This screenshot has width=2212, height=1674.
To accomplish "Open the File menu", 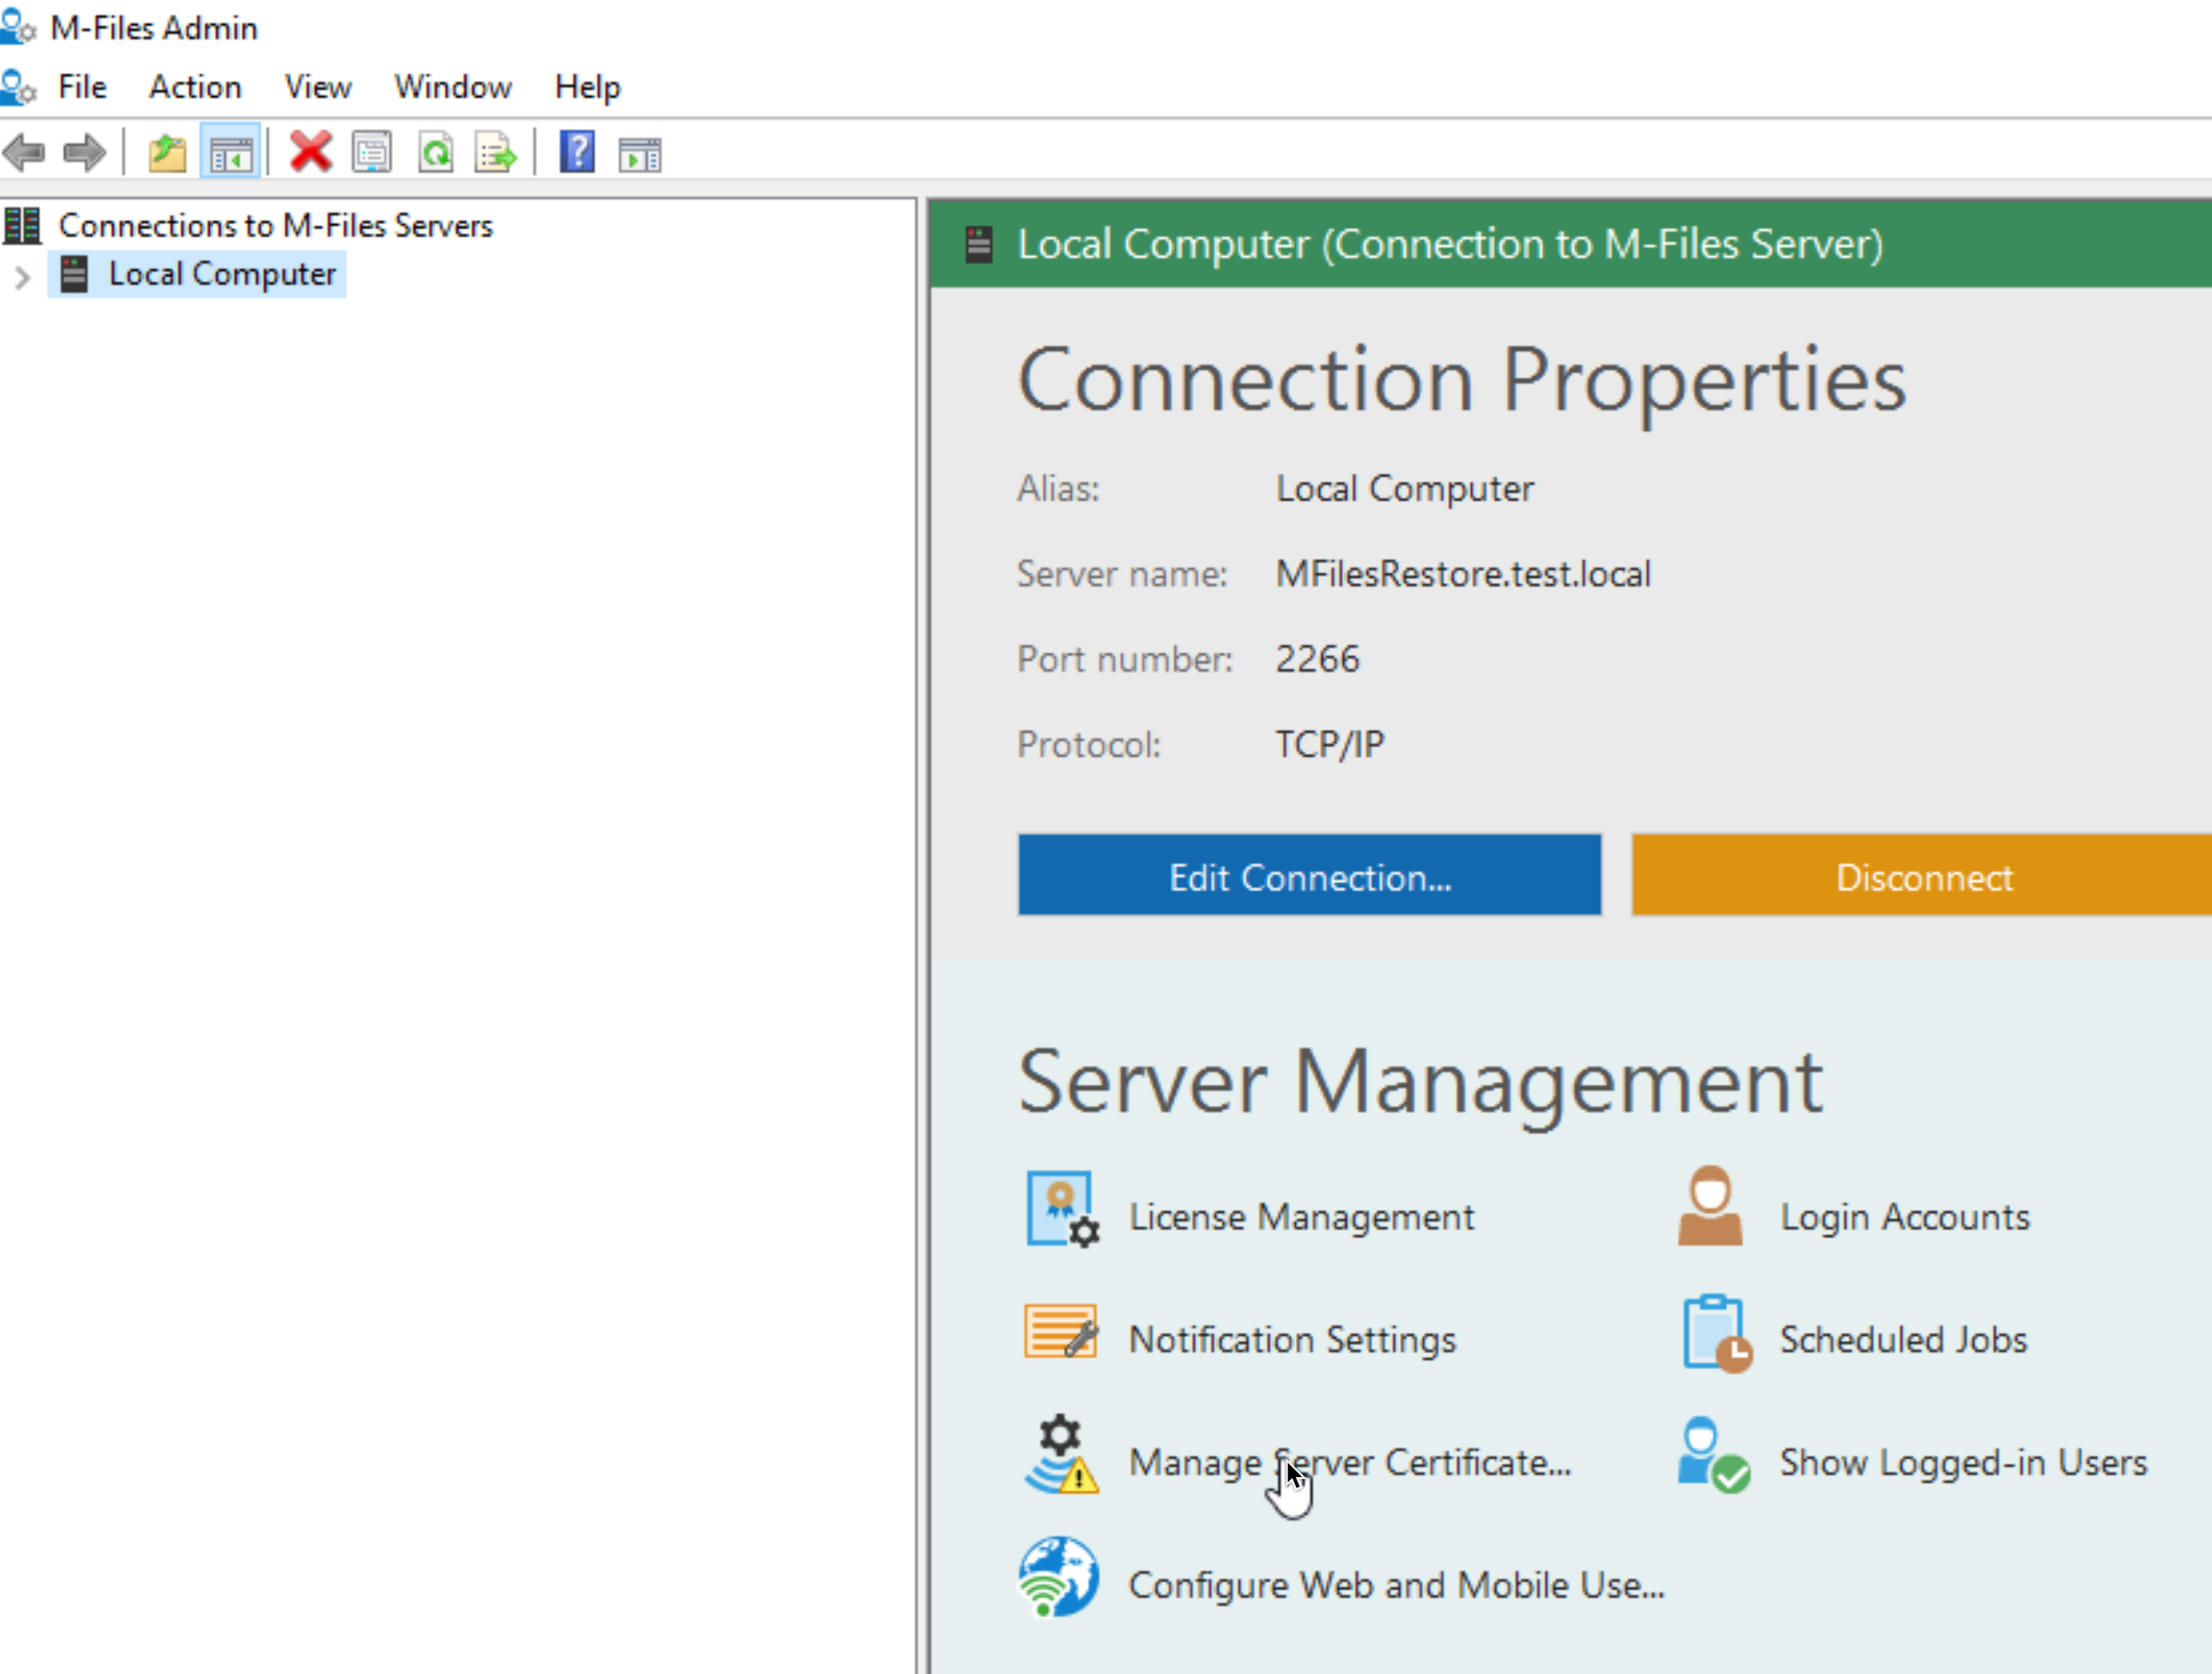I will (x=82, y=87).
